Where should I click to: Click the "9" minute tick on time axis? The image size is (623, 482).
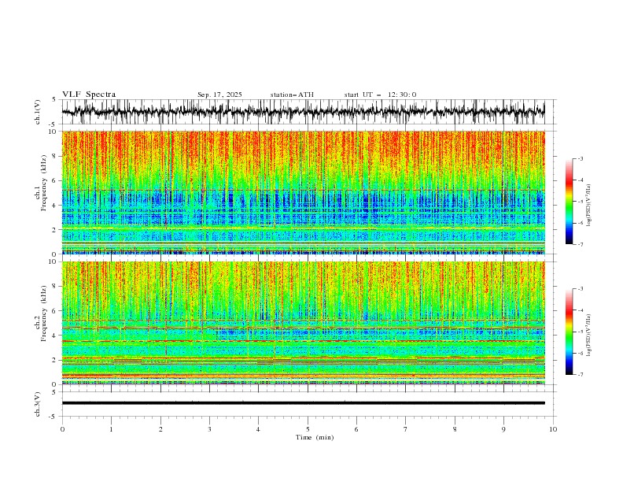pos(503,429)
